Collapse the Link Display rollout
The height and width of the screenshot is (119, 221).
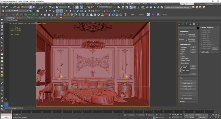point(205,52)
